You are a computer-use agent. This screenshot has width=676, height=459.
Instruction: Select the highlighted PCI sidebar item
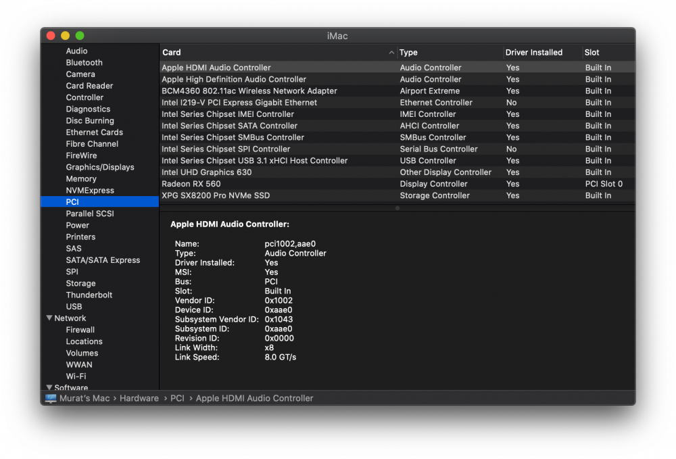(99, 201)
